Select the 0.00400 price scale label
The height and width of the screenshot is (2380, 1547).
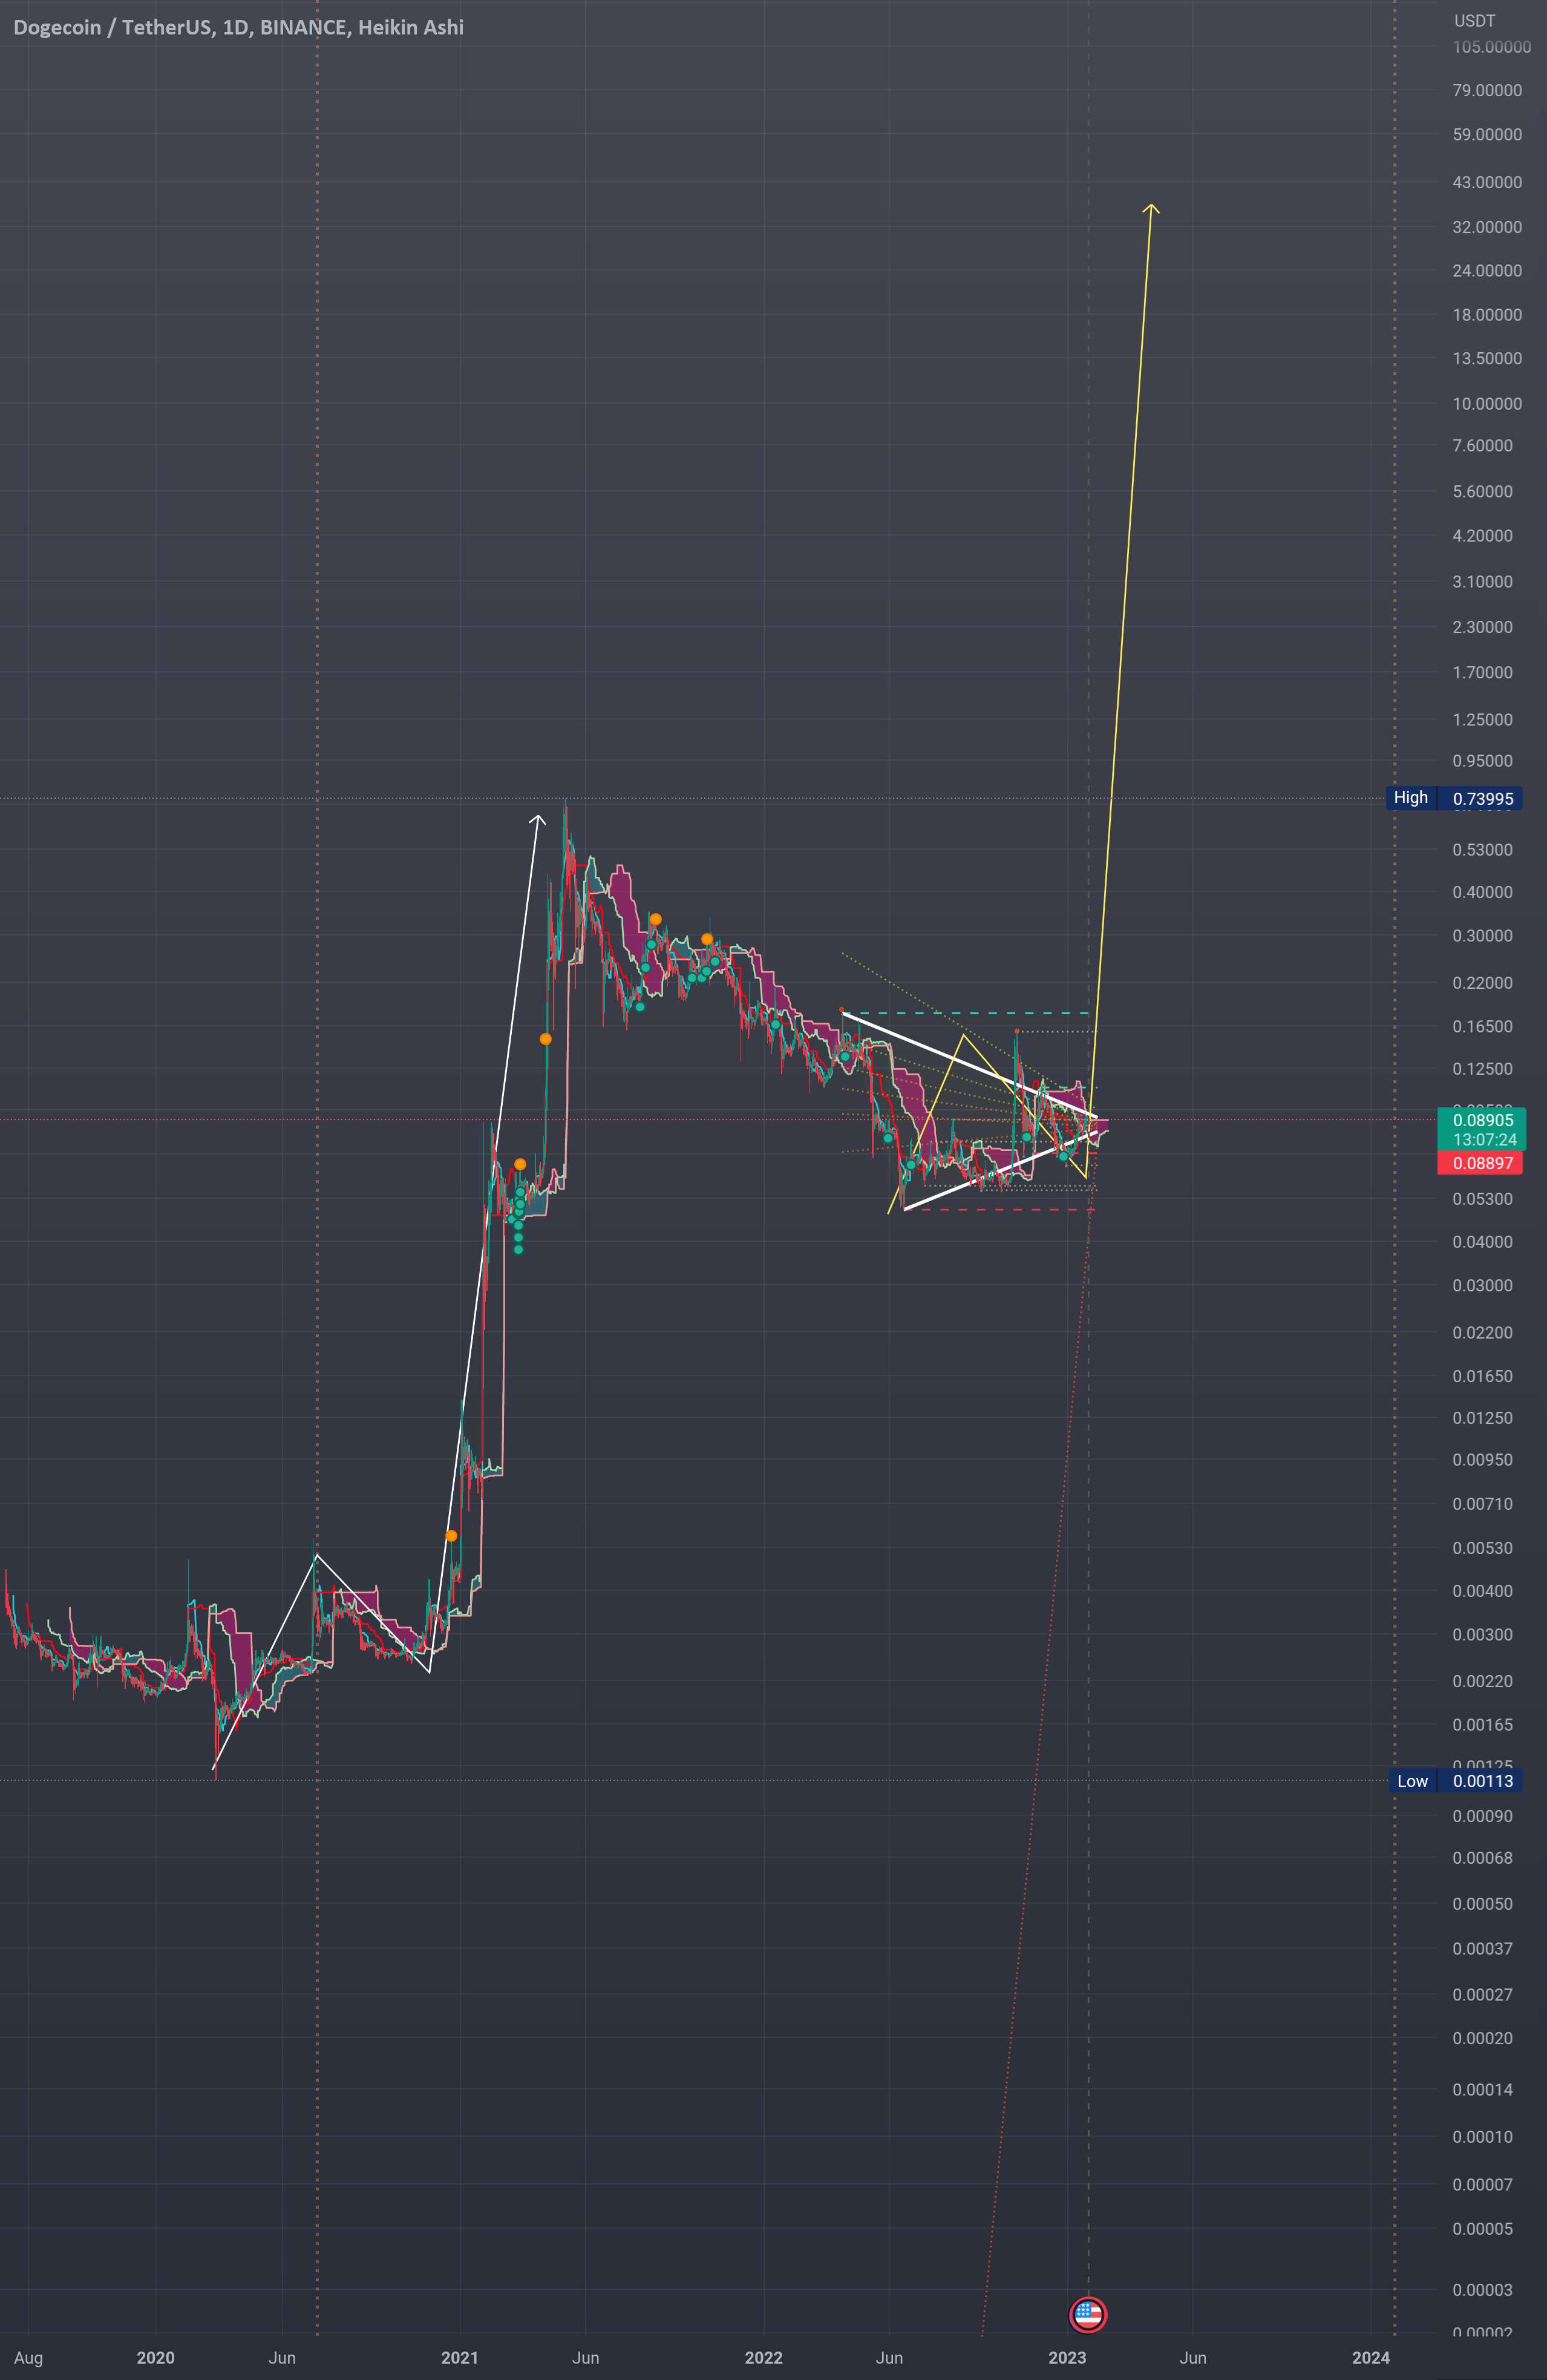click(x=1482, y=1591)
